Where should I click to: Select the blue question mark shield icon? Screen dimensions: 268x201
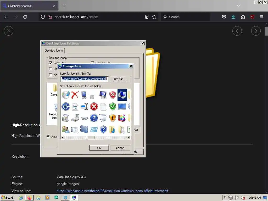103,130
